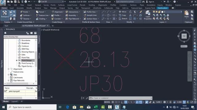
Task: Select Contours in Toolspace tree
Action: (x=25, y=46)
